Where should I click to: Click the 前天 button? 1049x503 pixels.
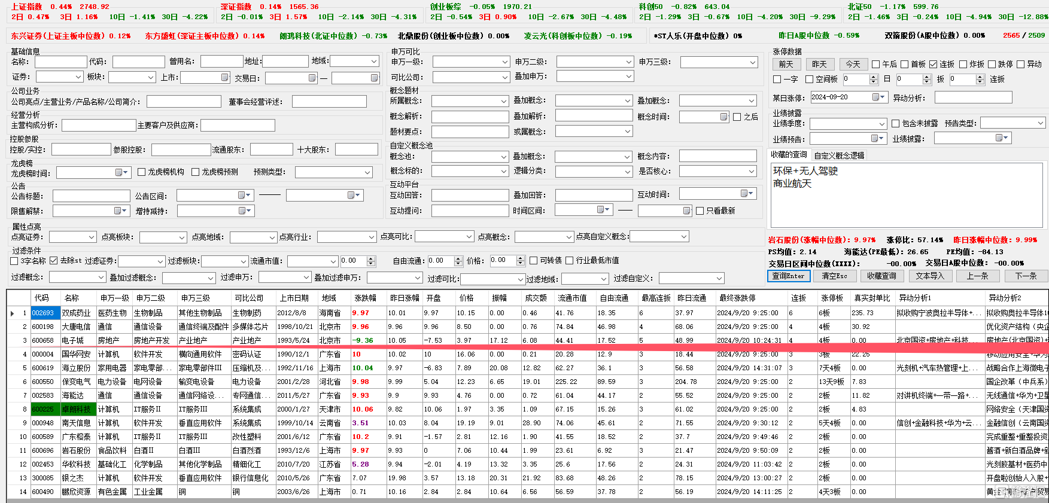click(786, 64)
